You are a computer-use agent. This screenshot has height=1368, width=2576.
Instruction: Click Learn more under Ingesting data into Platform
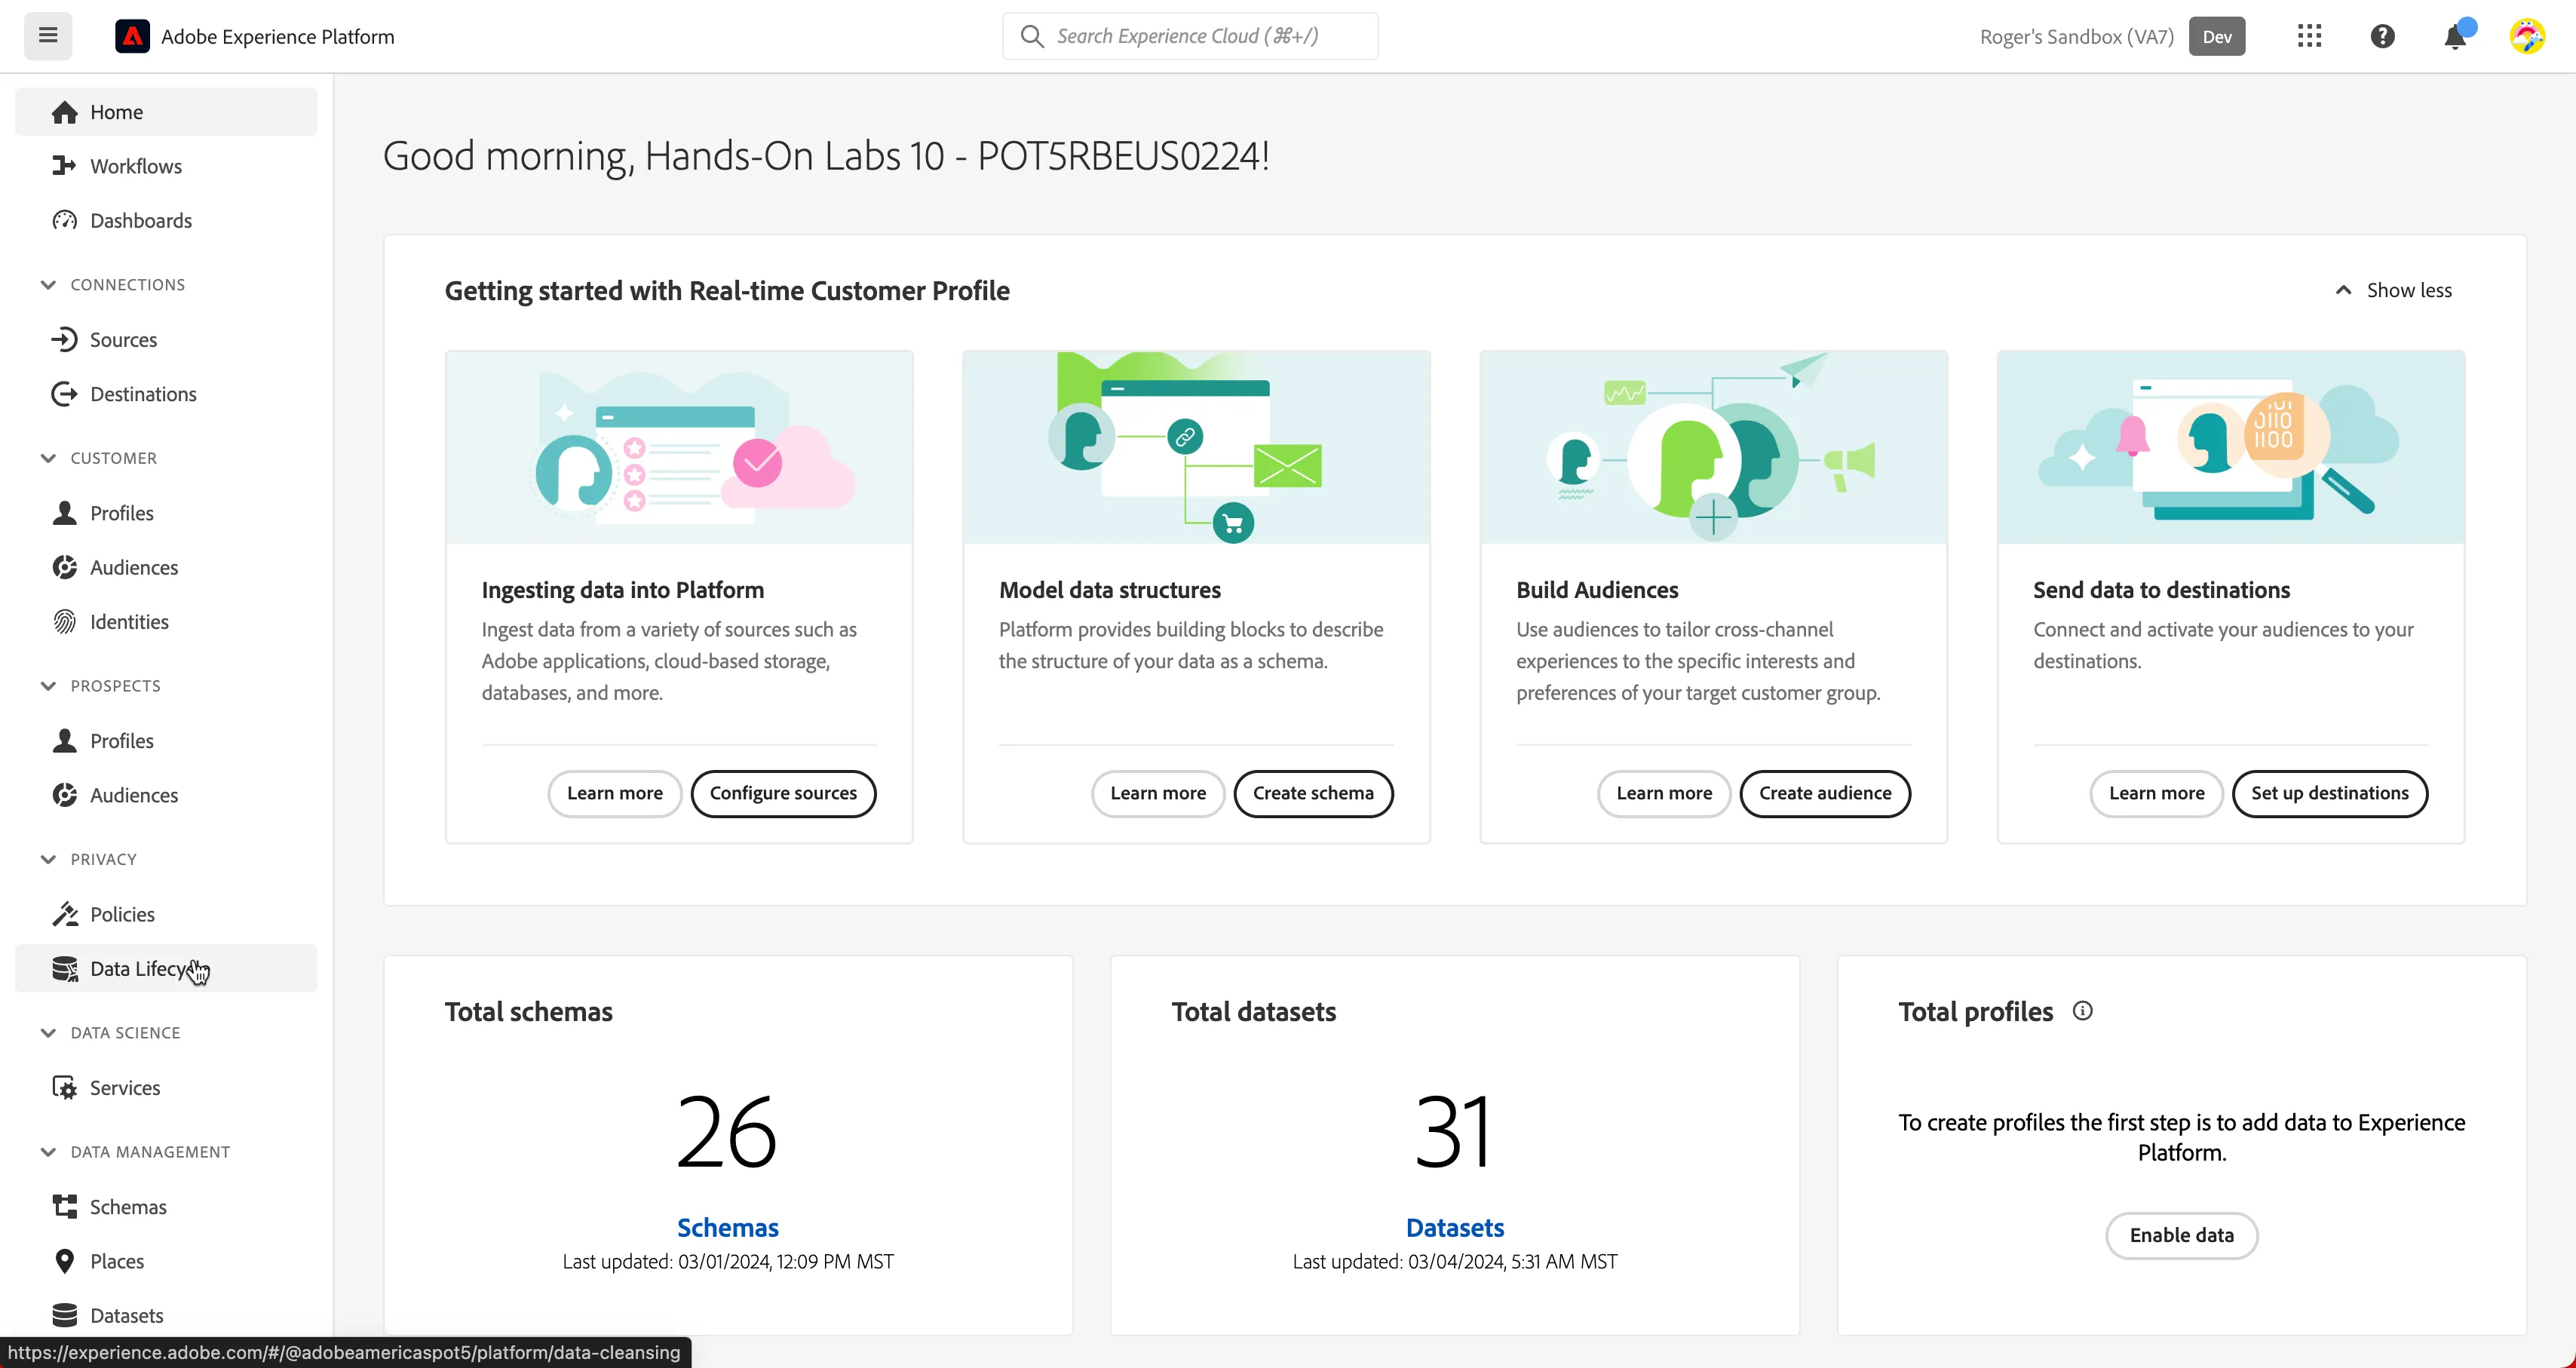(x=614, y=793)
